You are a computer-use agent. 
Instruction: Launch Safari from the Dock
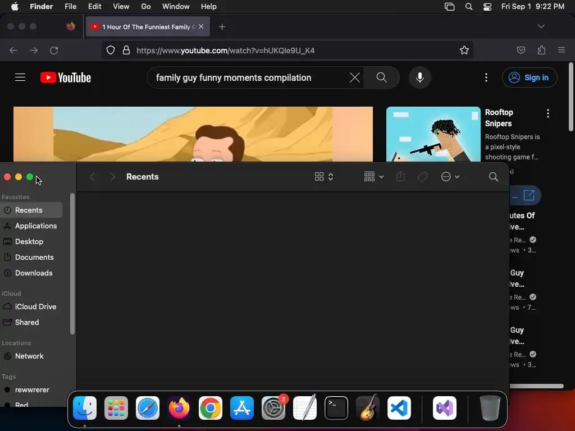click(148, 408)
